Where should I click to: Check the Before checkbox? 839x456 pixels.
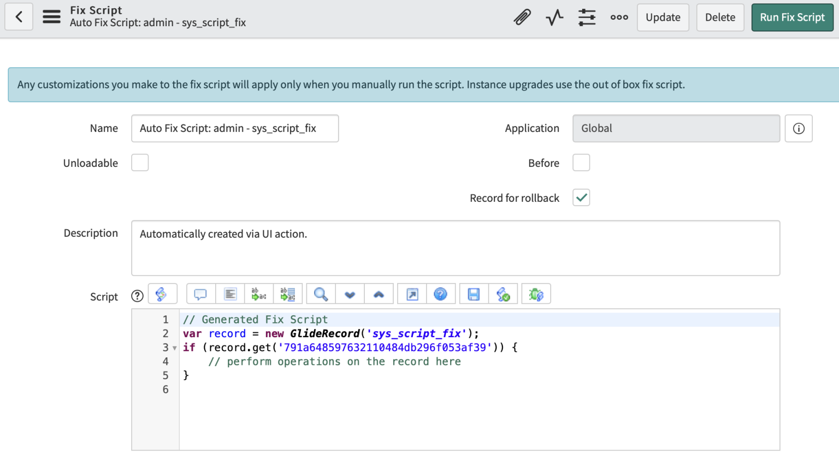pyautogui.click(x=581, y=162)
